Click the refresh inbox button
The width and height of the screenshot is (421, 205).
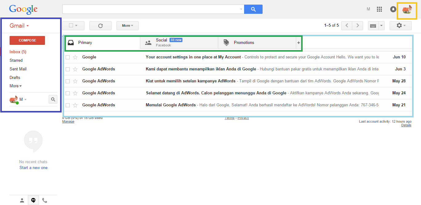[100, 26]
